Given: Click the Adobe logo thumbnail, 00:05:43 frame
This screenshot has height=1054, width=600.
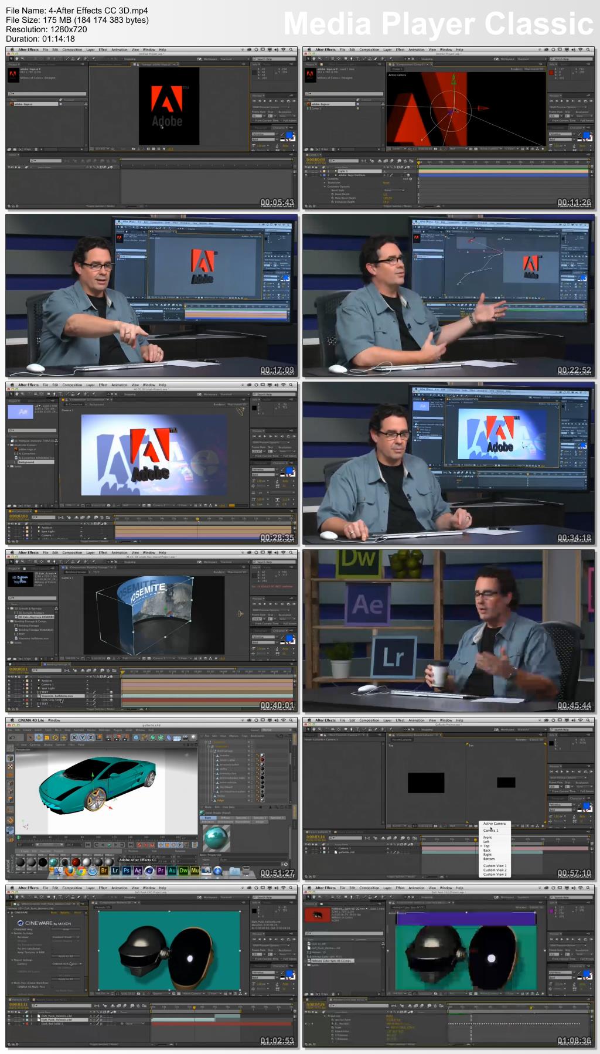Looking at the screenshot, I should click(13, 74).
